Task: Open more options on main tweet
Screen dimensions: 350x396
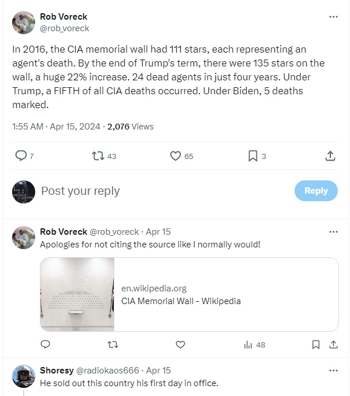Action: click(x=333, y=17)
